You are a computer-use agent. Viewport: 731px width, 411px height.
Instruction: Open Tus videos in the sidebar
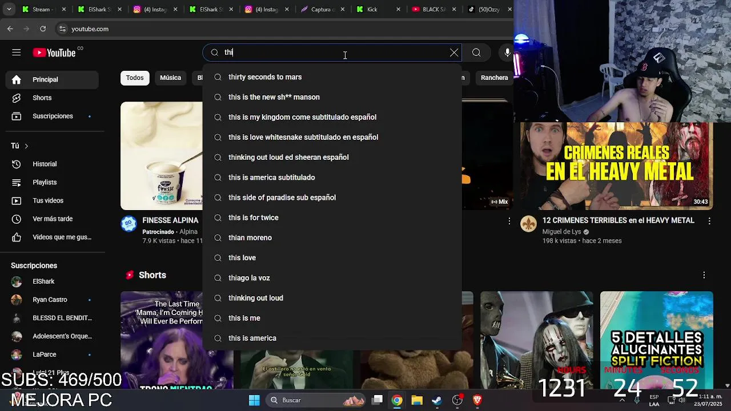[x=52, y=200]
